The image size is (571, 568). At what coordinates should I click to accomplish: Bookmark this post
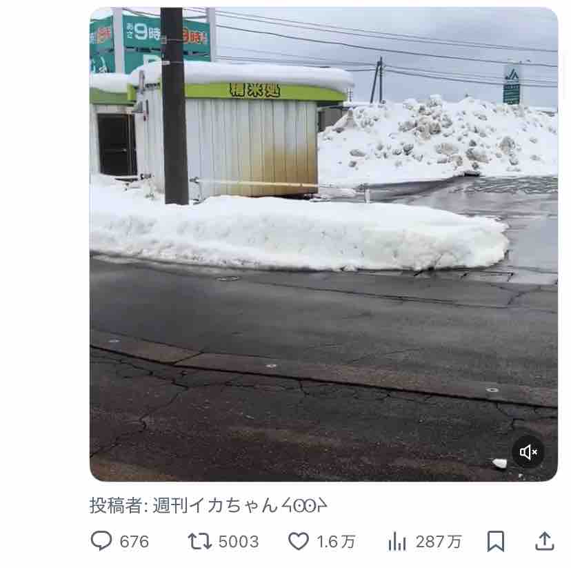pos(496,541)
